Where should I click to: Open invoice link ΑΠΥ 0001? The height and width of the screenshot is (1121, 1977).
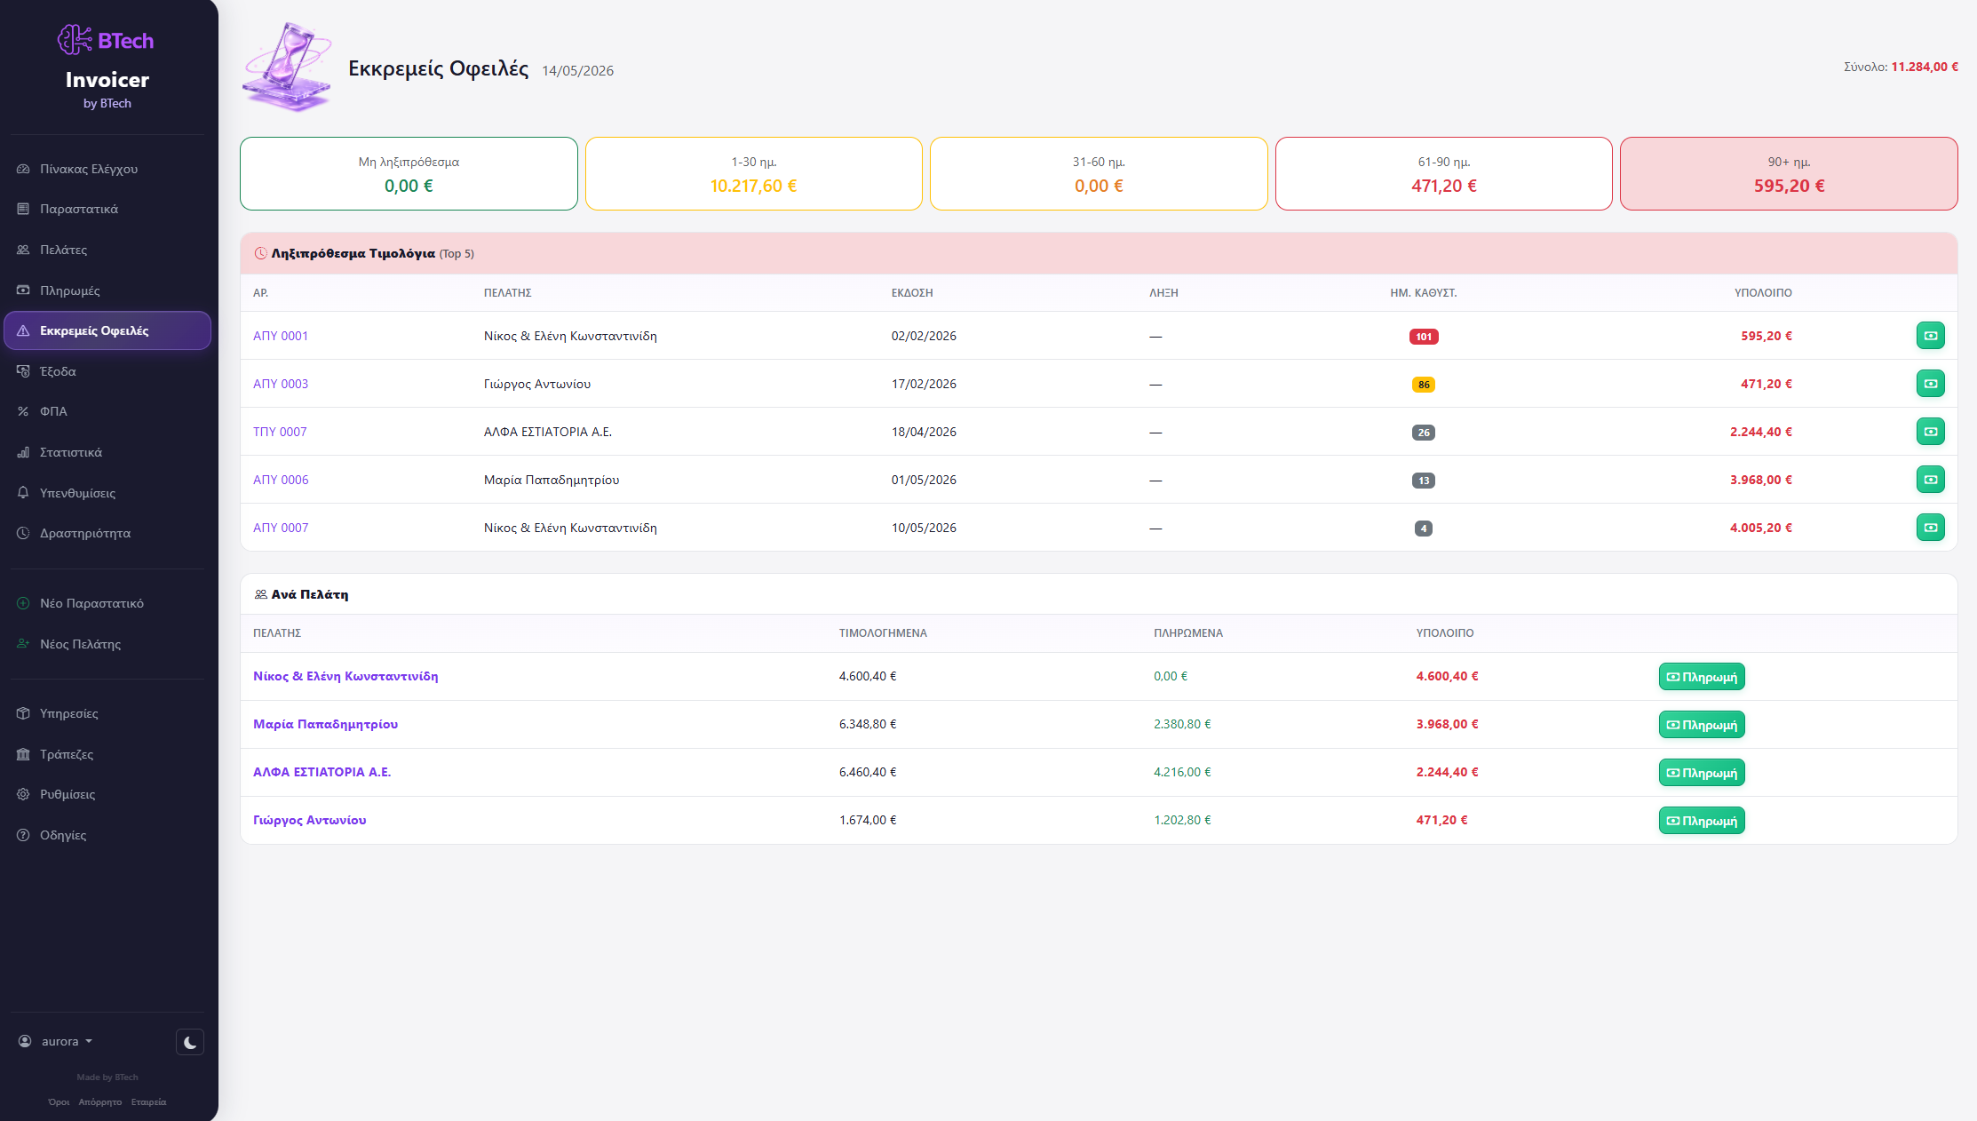coord(281,336)
